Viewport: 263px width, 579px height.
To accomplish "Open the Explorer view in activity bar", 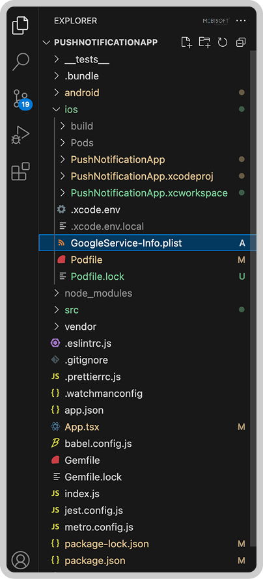I will (20, 25).
